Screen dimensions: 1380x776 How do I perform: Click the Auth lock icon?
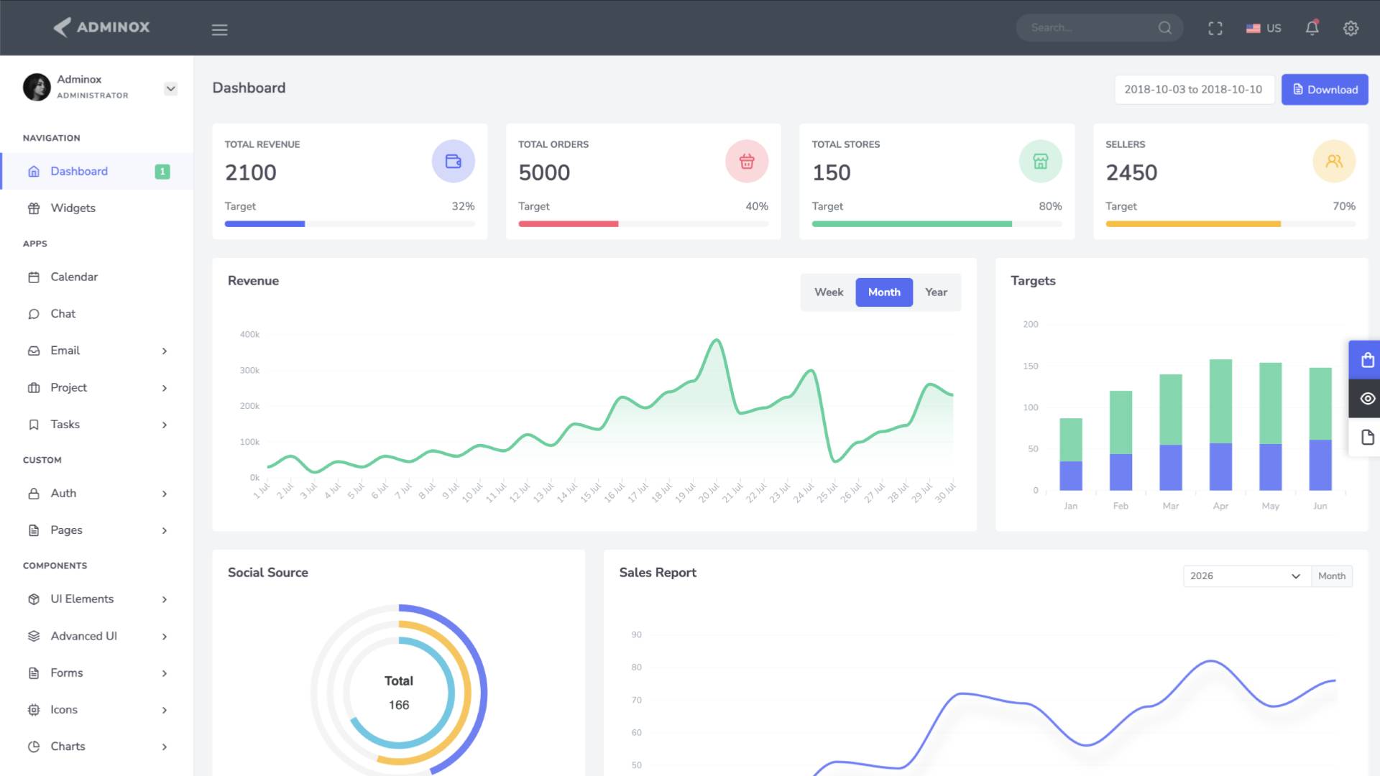click(34, 494)
